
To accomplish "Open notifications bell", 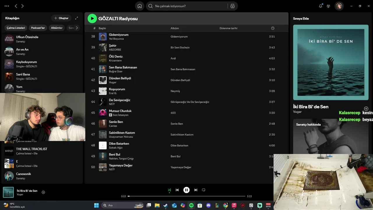I will 321,6.
